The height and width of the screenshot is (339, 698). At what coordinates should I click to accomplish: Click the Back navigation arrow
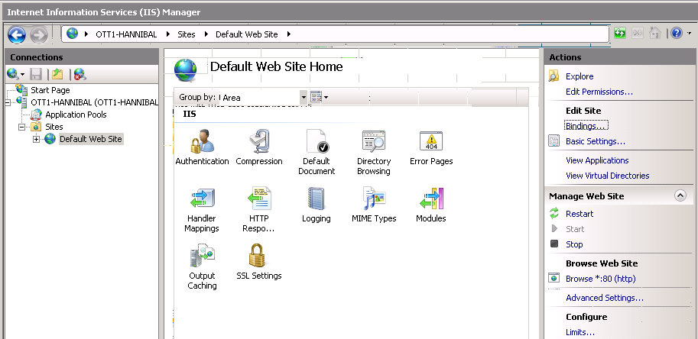(x=17, y=34)
